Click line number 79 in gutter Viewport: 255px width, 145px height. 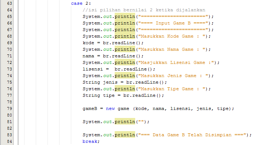coord(9,108)
